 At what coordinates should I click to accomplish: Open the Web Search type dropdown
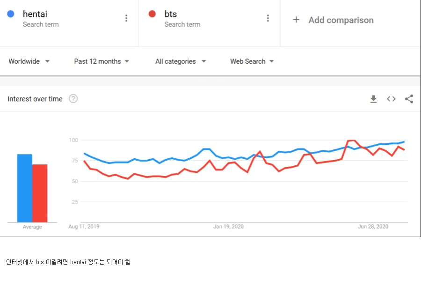coord(252,61)
